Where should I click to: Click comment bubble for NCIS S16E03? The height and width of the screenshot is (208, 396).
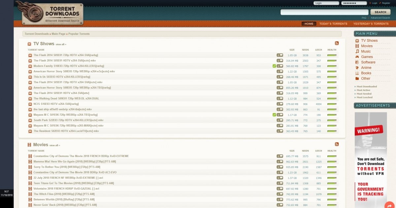pos(280,104)
